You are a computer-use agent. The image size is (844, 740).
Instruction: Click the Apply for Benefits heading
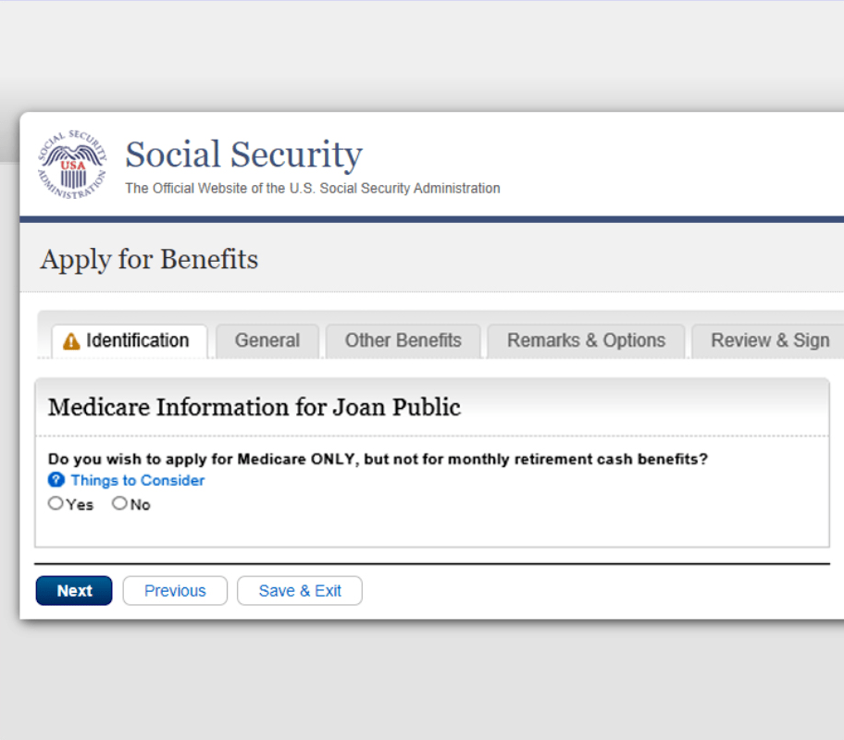pos(149,260)
